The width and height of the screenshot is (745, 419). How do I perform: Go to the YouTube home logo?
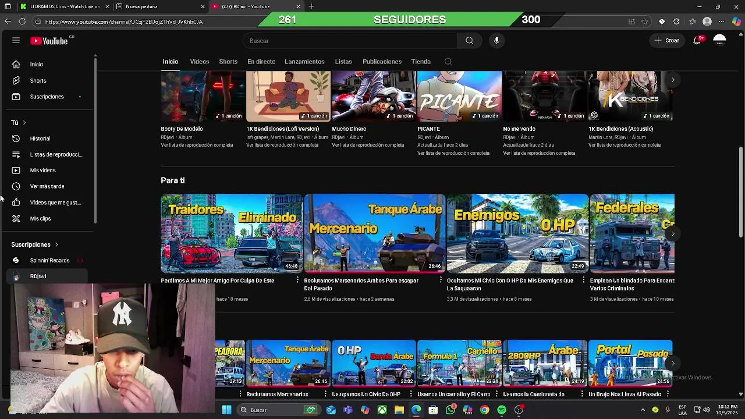[49, 41]
